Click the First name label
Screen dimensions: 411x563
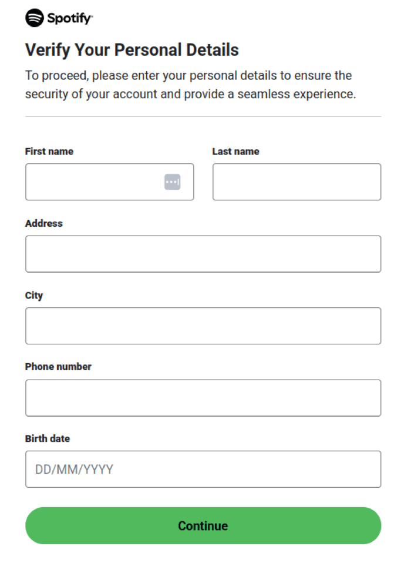click(x=49, y=151)
